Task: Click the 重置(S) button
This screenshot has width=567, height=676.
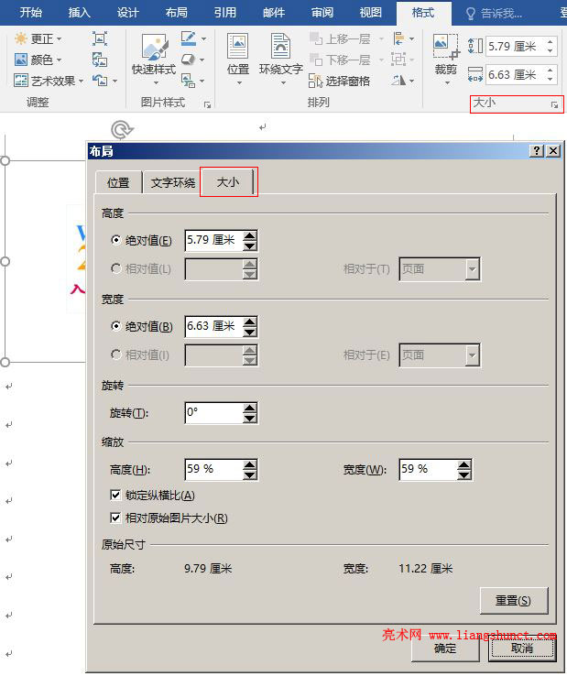Action: (x=514, y=601)
